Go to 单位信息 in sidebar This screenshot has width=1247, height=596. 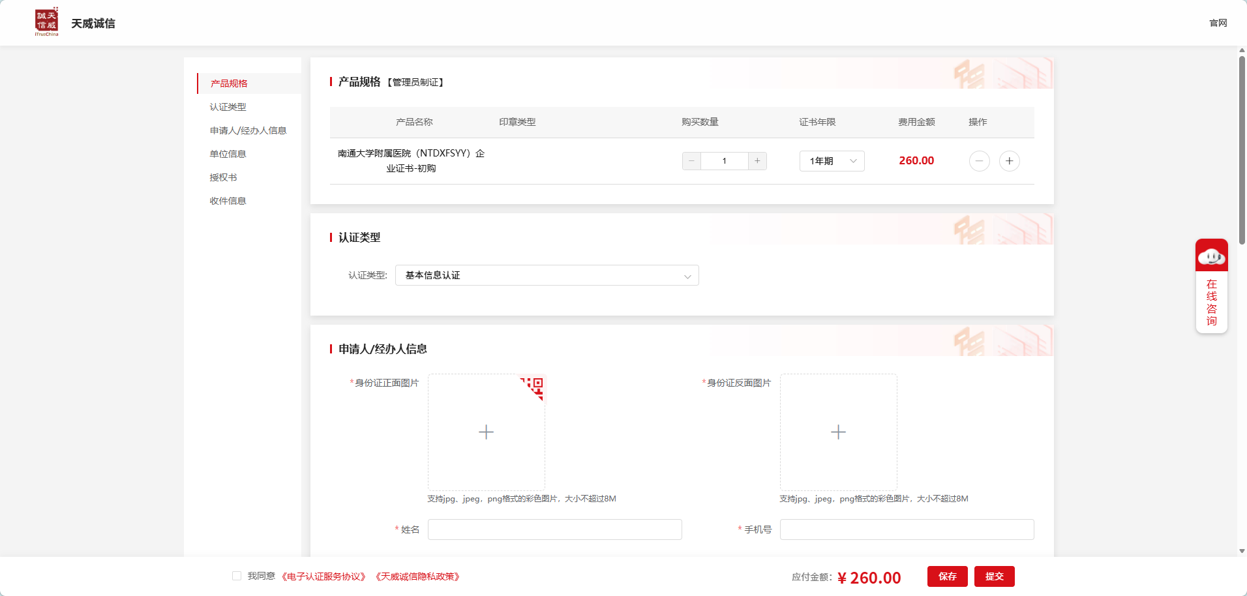[x=228, y=154]
